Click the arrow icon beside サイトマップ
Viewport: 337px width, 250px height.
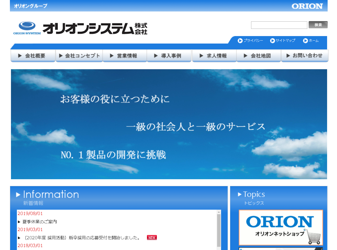pos(272,41)
